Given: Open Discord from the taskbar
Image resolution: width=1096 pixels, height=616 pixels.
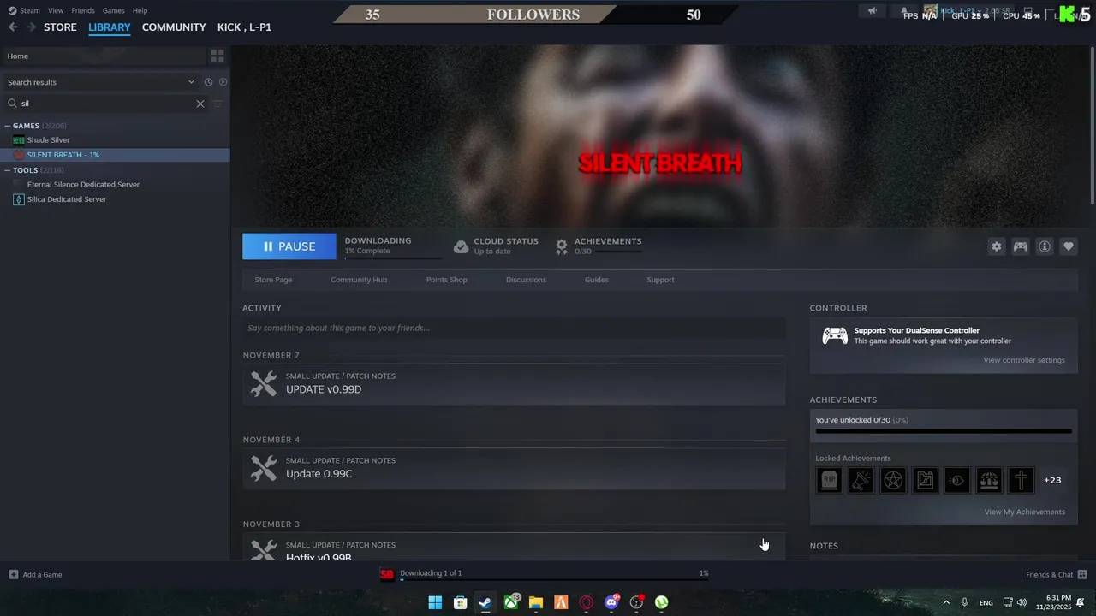Looking at the screenshot, I should pos(611,602).
